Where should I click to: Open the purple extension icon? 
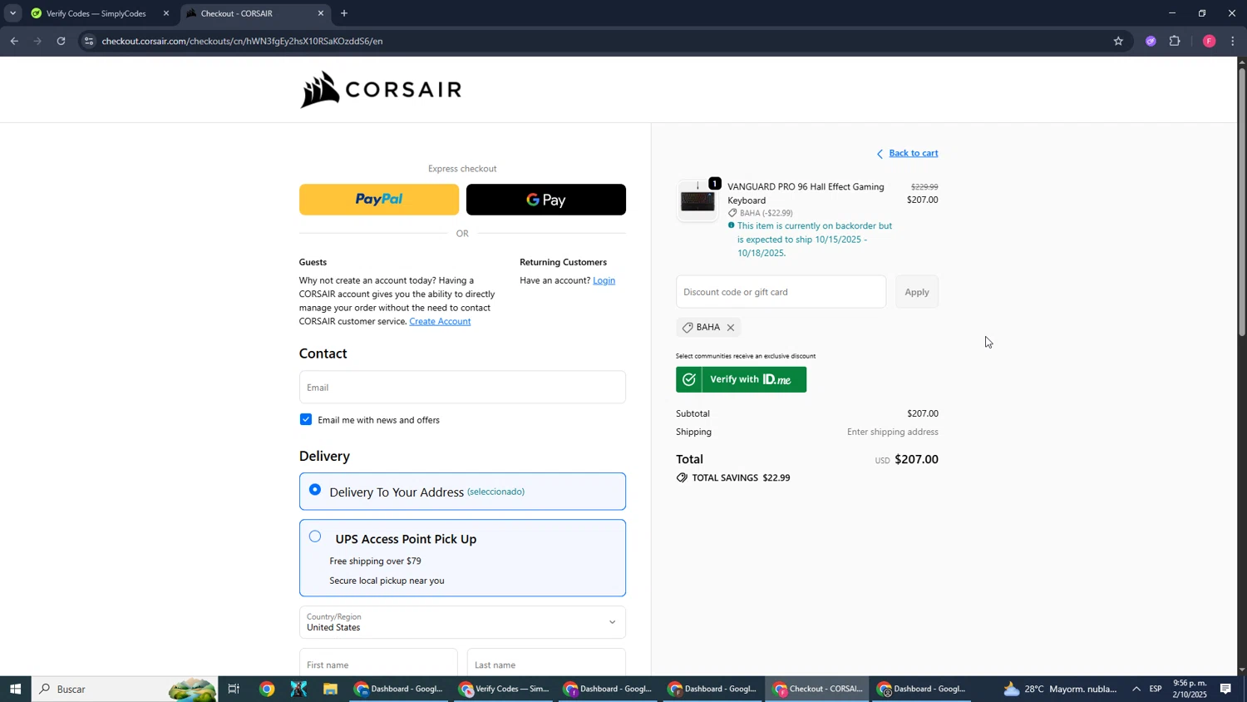coord(1151,41)
